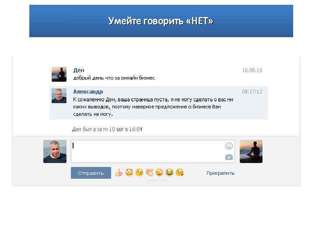This screenshot has height=236, width=315.
Task: Open sender name link Александр
Action: pos(88,92)
